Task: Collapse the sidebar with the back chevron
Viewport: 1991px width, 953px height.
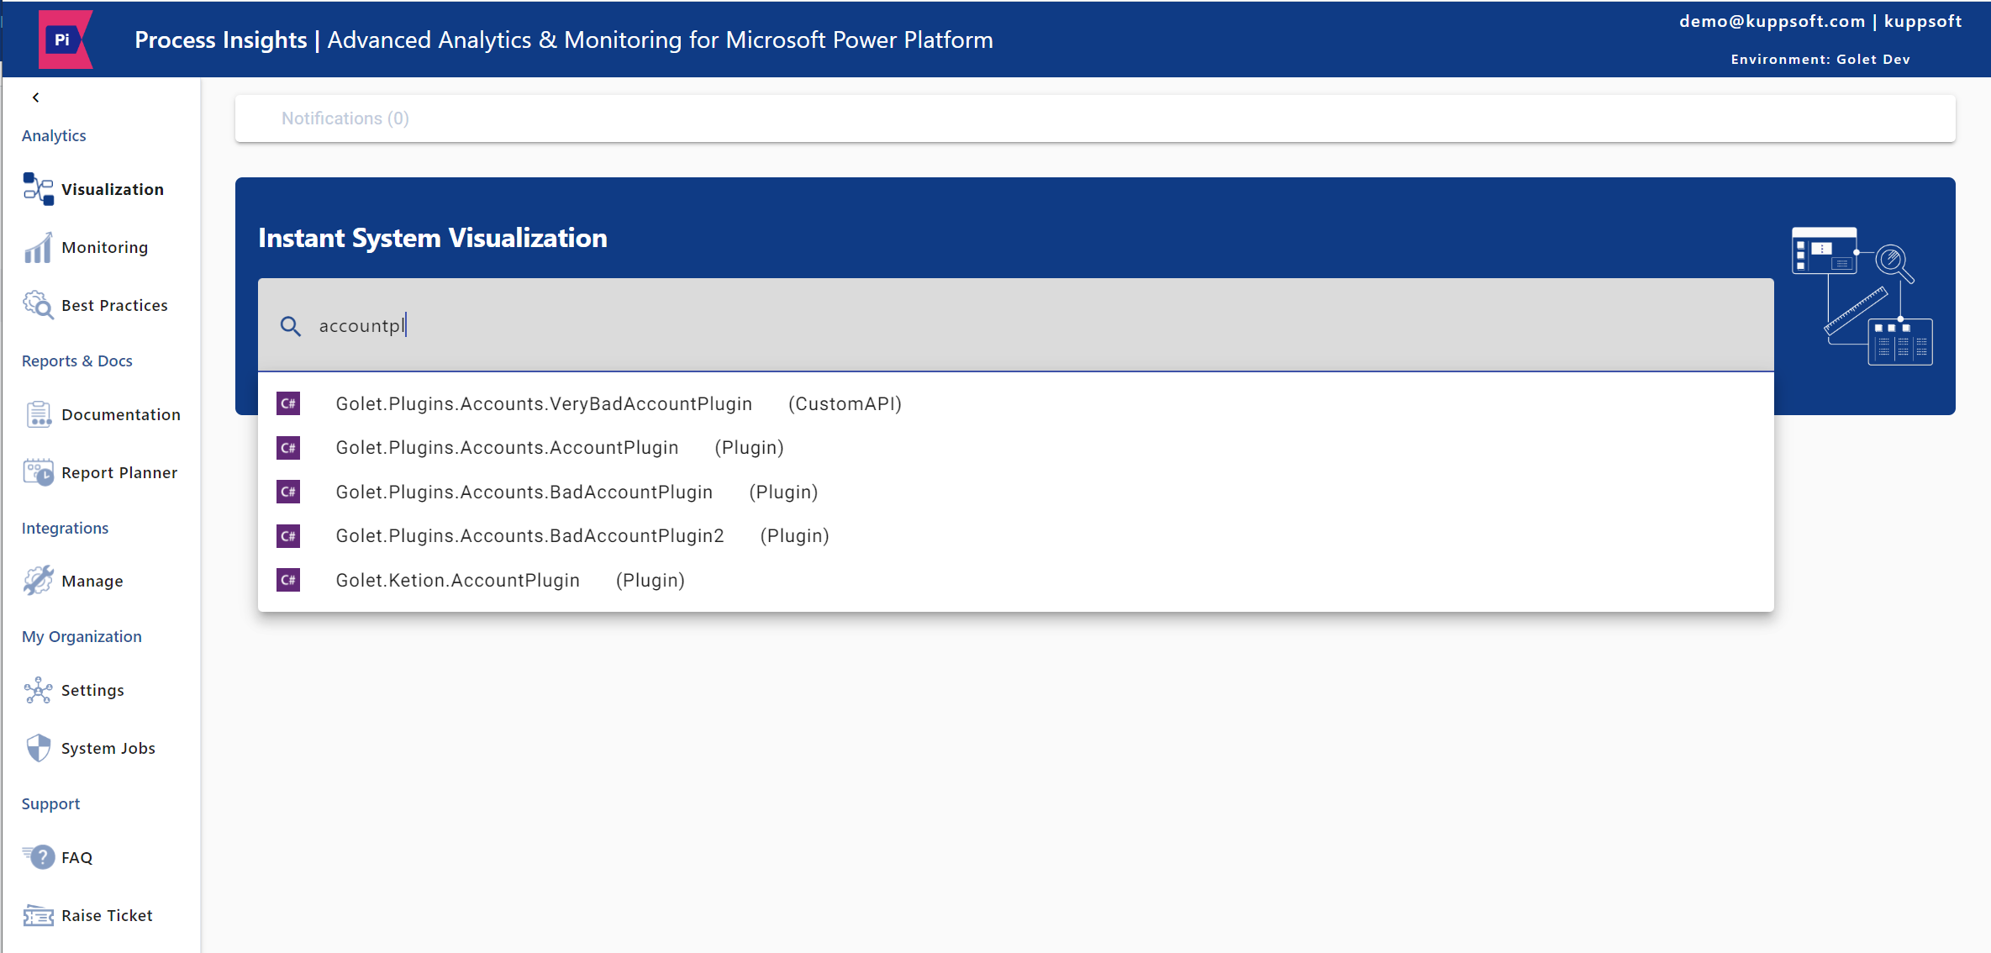Action: coord(36,97)
